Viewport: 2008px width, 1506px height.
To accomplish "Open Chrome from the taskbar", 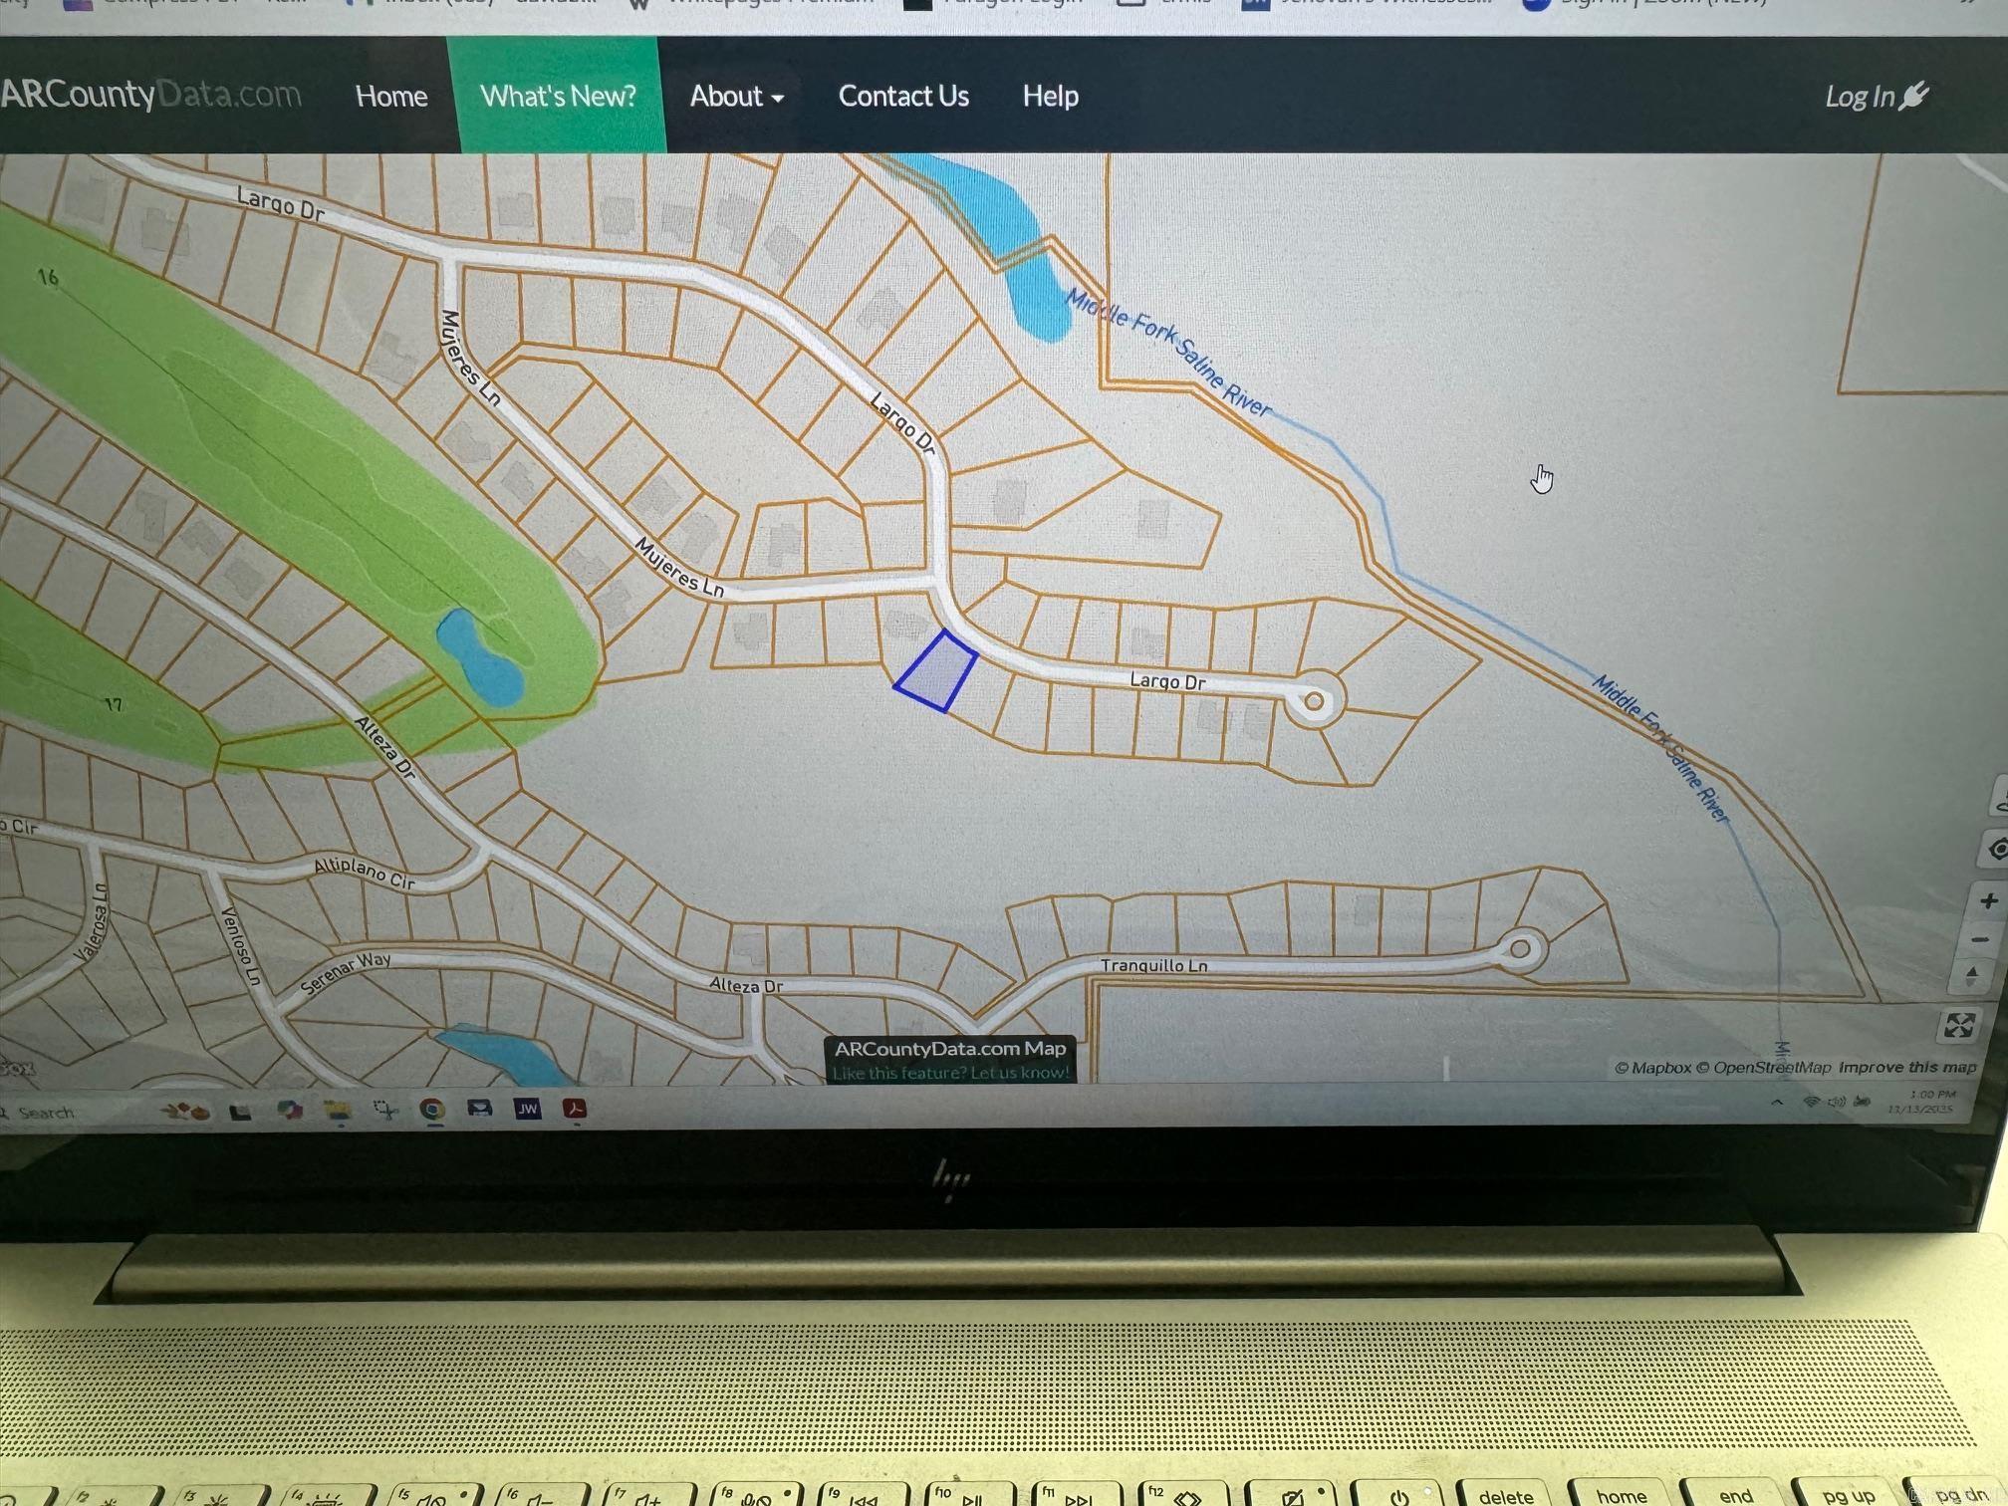I will click(432, 1110).
